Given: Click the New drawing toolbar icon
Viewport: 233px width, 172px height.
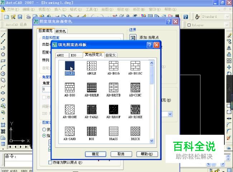Looking at the screenshot, I should [x=6, y=17].
